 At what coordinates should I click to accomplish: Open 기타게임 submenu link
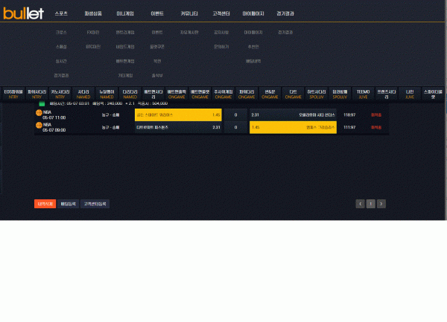[x=125, y=75]
